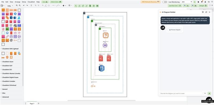The height and width of the screenshot is (105, 214).
Task: Clear chat with AI Diagram Builder trash icon
Action: coord(203,12)
